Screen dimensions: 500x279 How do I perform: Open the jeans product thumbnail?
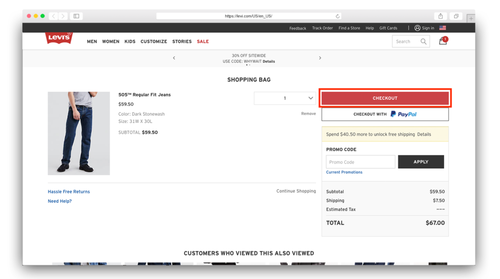click(x=79, y=134)
